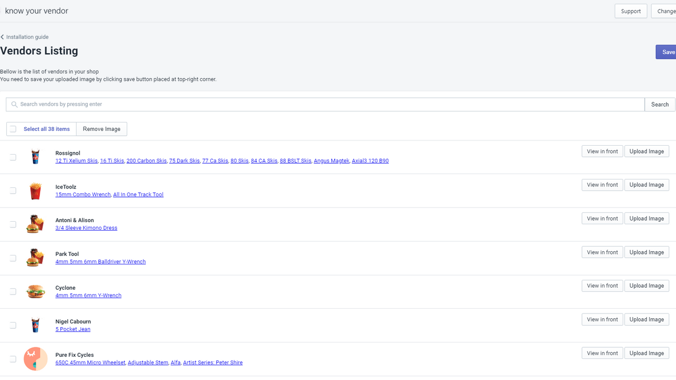Upload an image for Park Tool

(x=646, y=252)
